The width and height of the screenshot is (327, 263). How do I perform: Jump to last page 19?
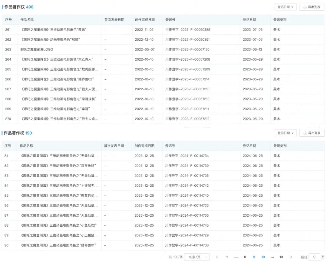[281, 257]
